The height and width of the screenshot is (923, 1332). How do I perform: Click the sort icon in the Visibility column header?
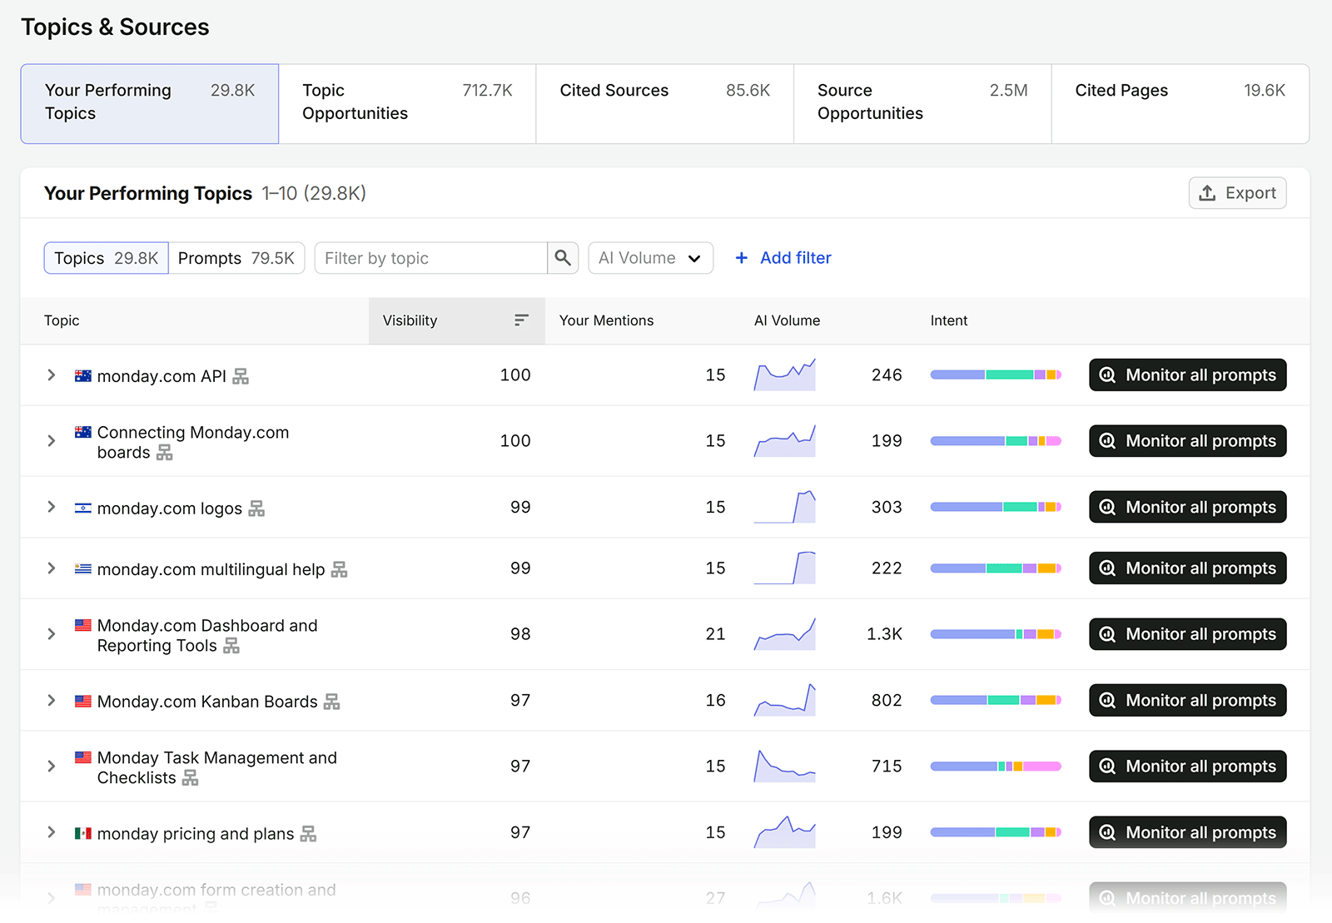(521, 320)
